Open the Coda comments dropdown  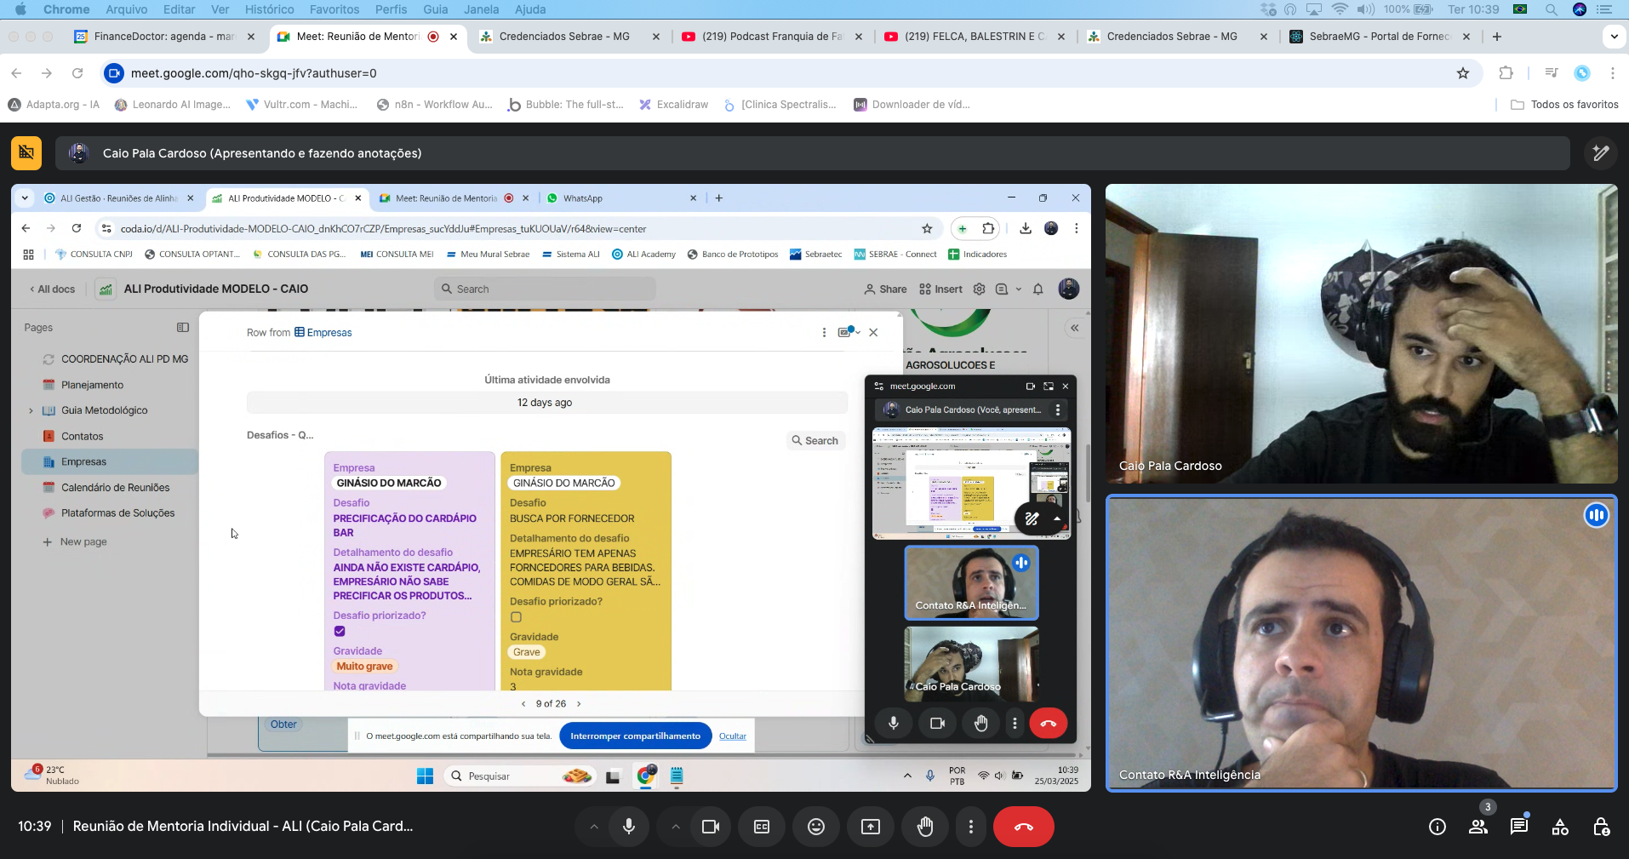click(x=1008, y=289)
